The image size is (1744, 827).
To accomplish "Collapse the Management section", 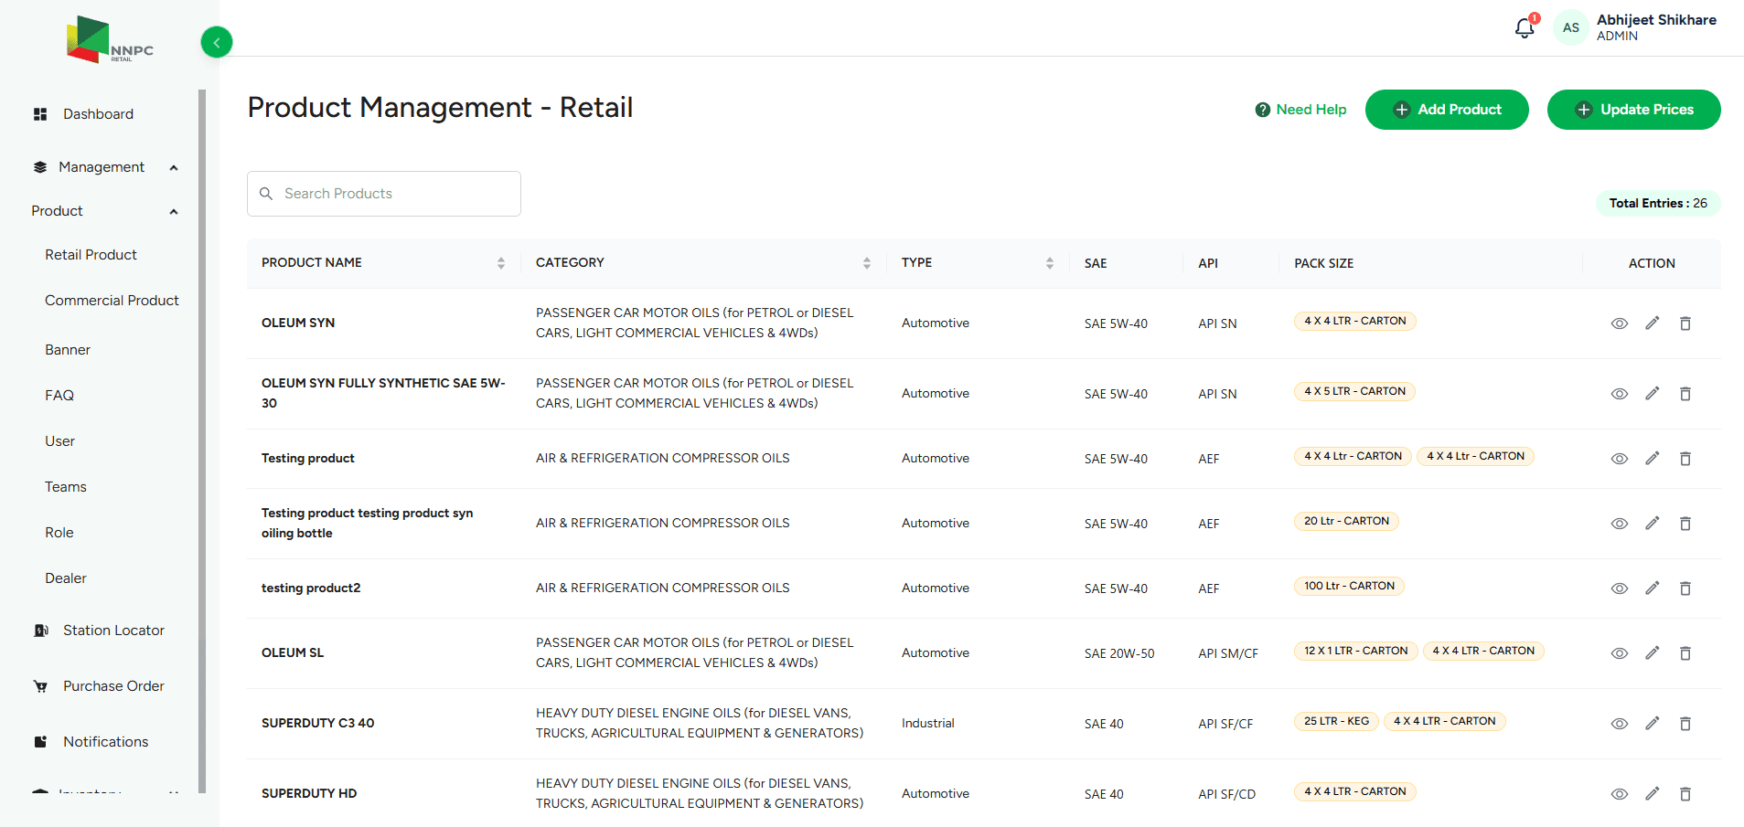I will pyautogui.click(x=173, y=166).
